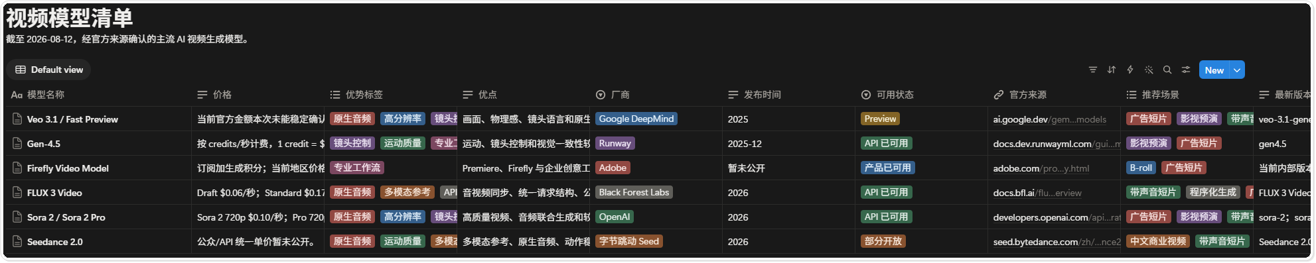
Task: Click the 产品已可用 status tag
Action: [x=887, y=168]
